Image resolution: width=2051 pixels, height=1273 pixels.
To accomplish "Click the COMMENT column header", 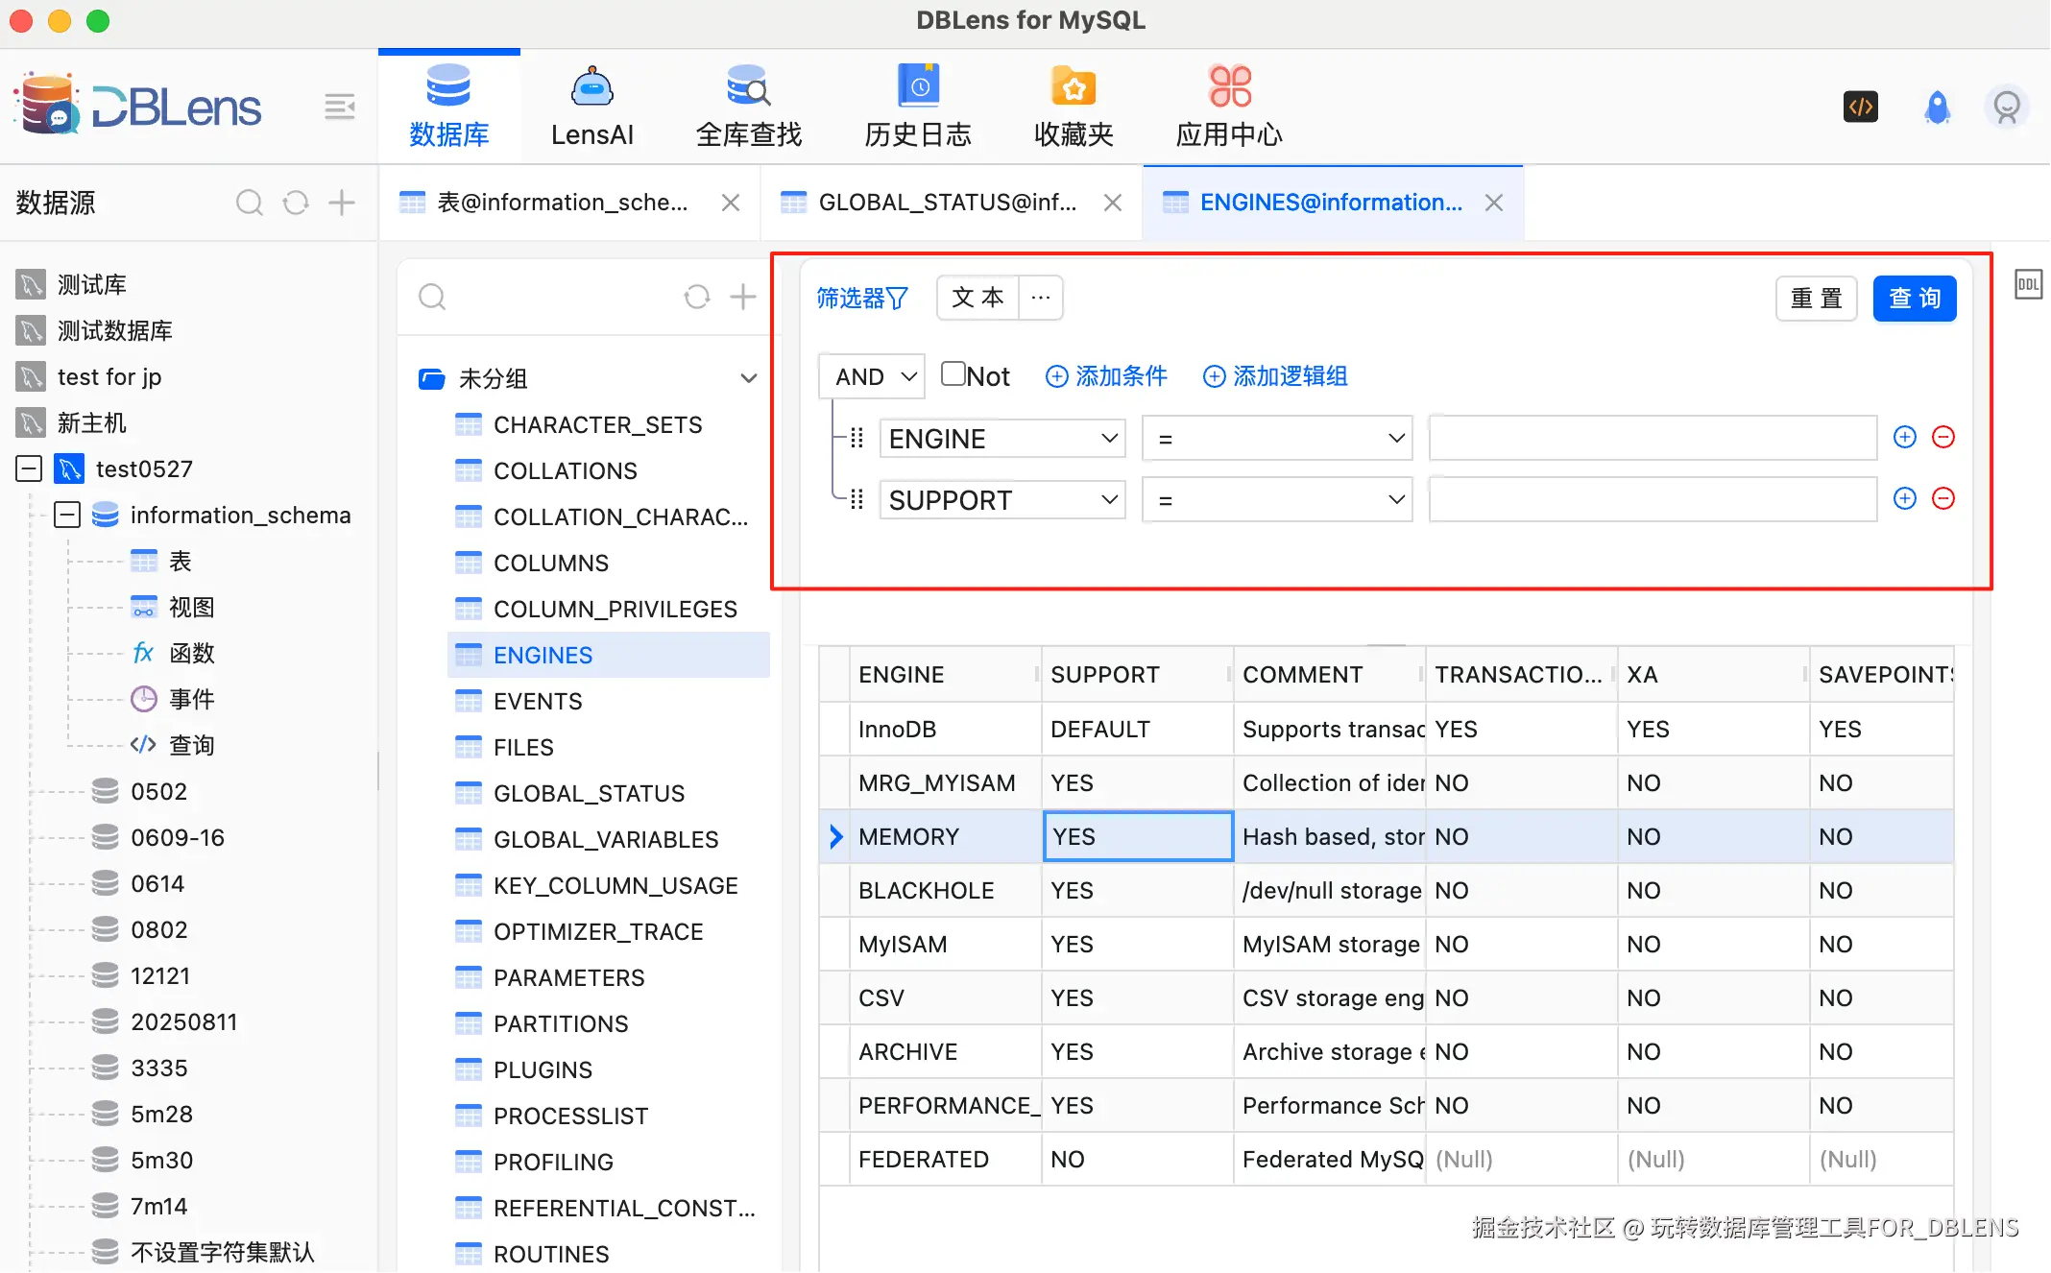I will click(1329, 675).
